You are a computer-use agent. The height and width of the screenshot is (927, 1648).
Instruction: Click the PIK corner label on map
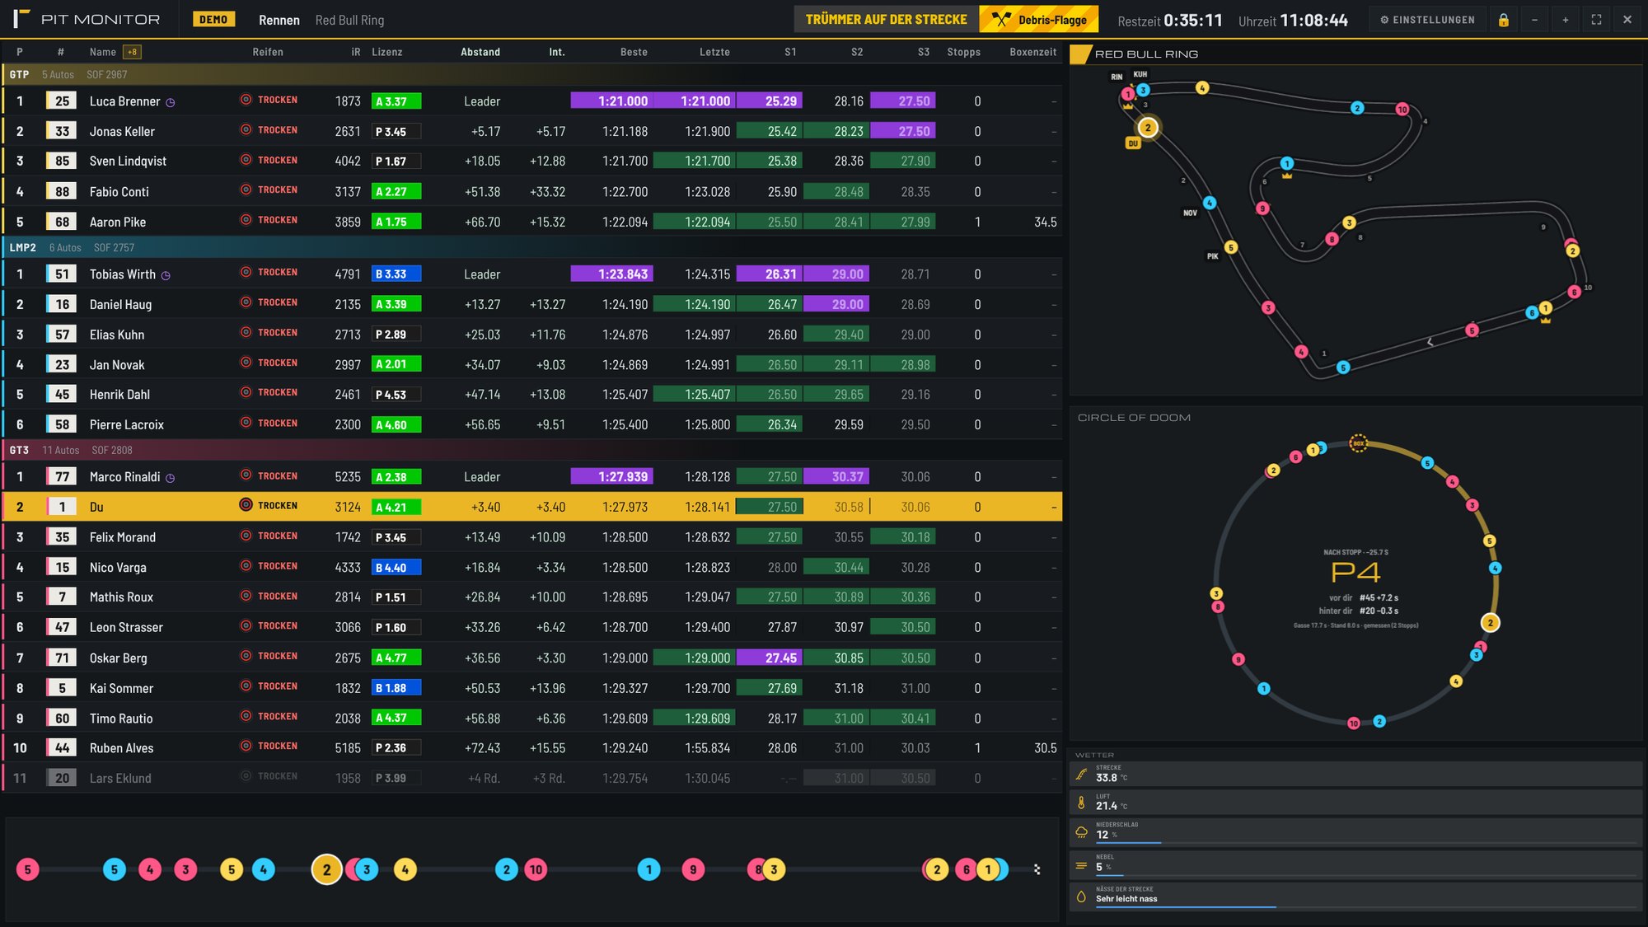[1212, 256]
